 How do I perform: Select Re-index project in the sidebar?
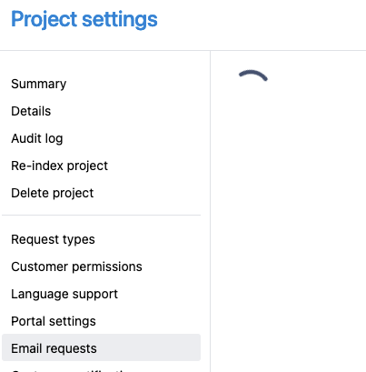59,166
